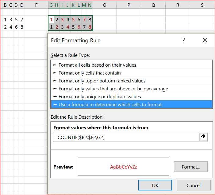Open the Format... button
This screenshot has width=215, height=195.
(x=191, y=167)
